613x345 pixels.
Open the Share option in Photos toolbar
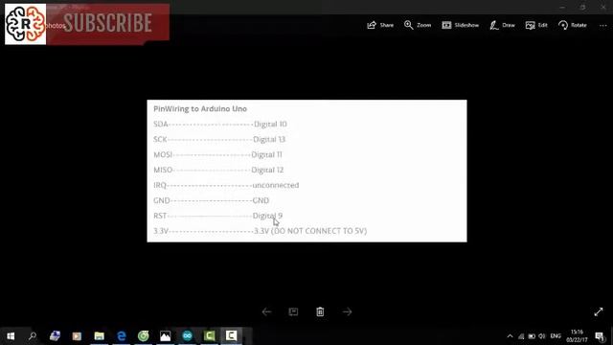(x=380, y=25)
